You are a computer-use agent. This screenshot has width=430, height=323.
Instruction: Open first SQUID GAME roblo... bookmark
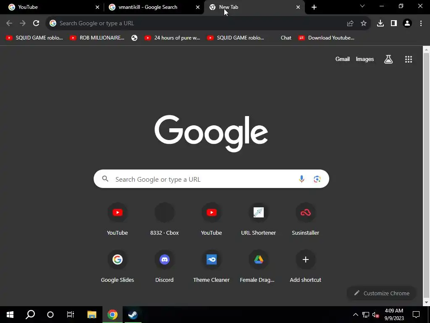click(34, 38)
